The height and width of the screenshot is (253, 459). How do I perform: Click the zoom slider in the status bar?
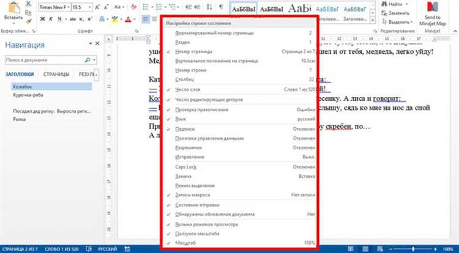click(413, 249)
